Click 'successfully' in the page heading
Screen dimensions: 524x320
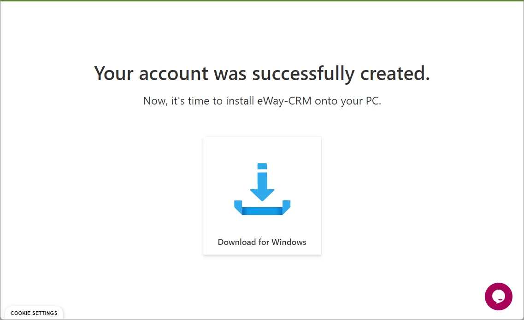point(303,73)
